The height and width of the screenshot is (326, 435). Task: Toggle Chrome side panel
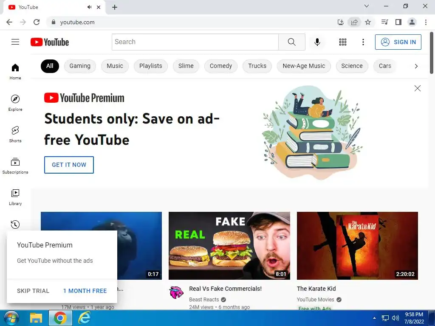tap(398, 22)
